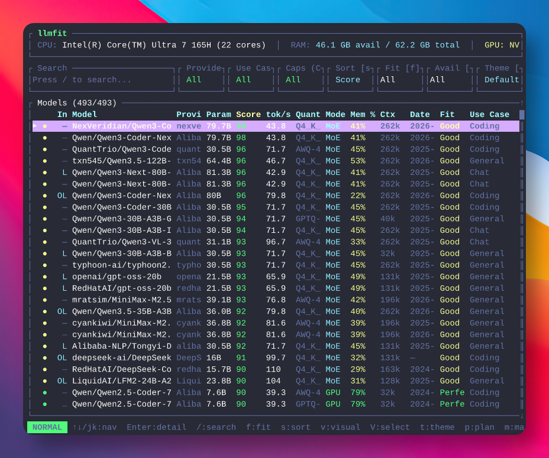
Task: Click the selection arrow on the highlighted row
Action: pyautogui.click(x=35, y=126)
